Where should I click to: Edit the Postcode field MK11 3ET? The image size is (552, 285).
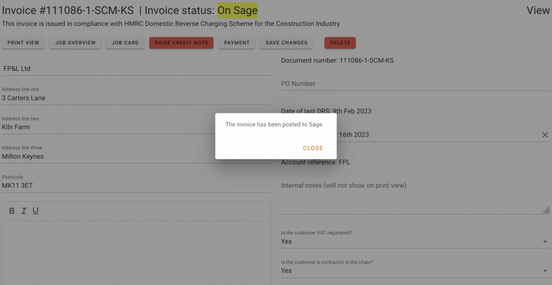pos(136,186)
